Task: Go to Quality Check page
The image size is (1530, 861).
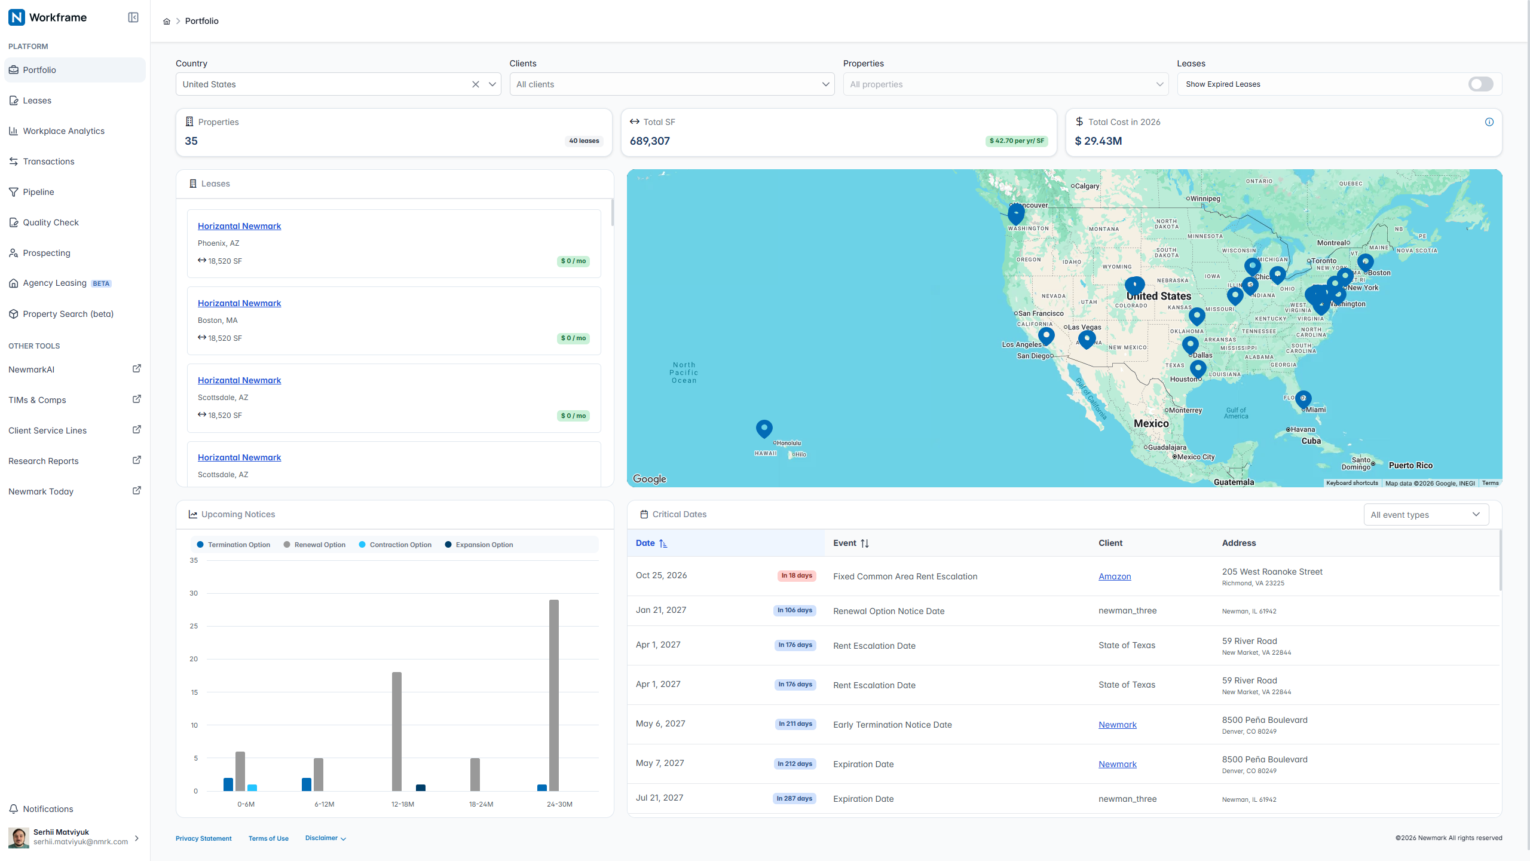Action: coord(51,222)
